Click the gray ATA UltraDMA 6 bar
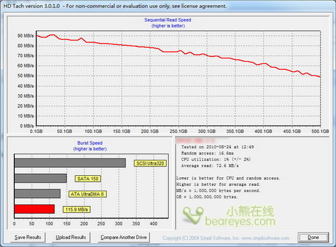Screen dimensions: 336x247 click(x=38, y=193)
